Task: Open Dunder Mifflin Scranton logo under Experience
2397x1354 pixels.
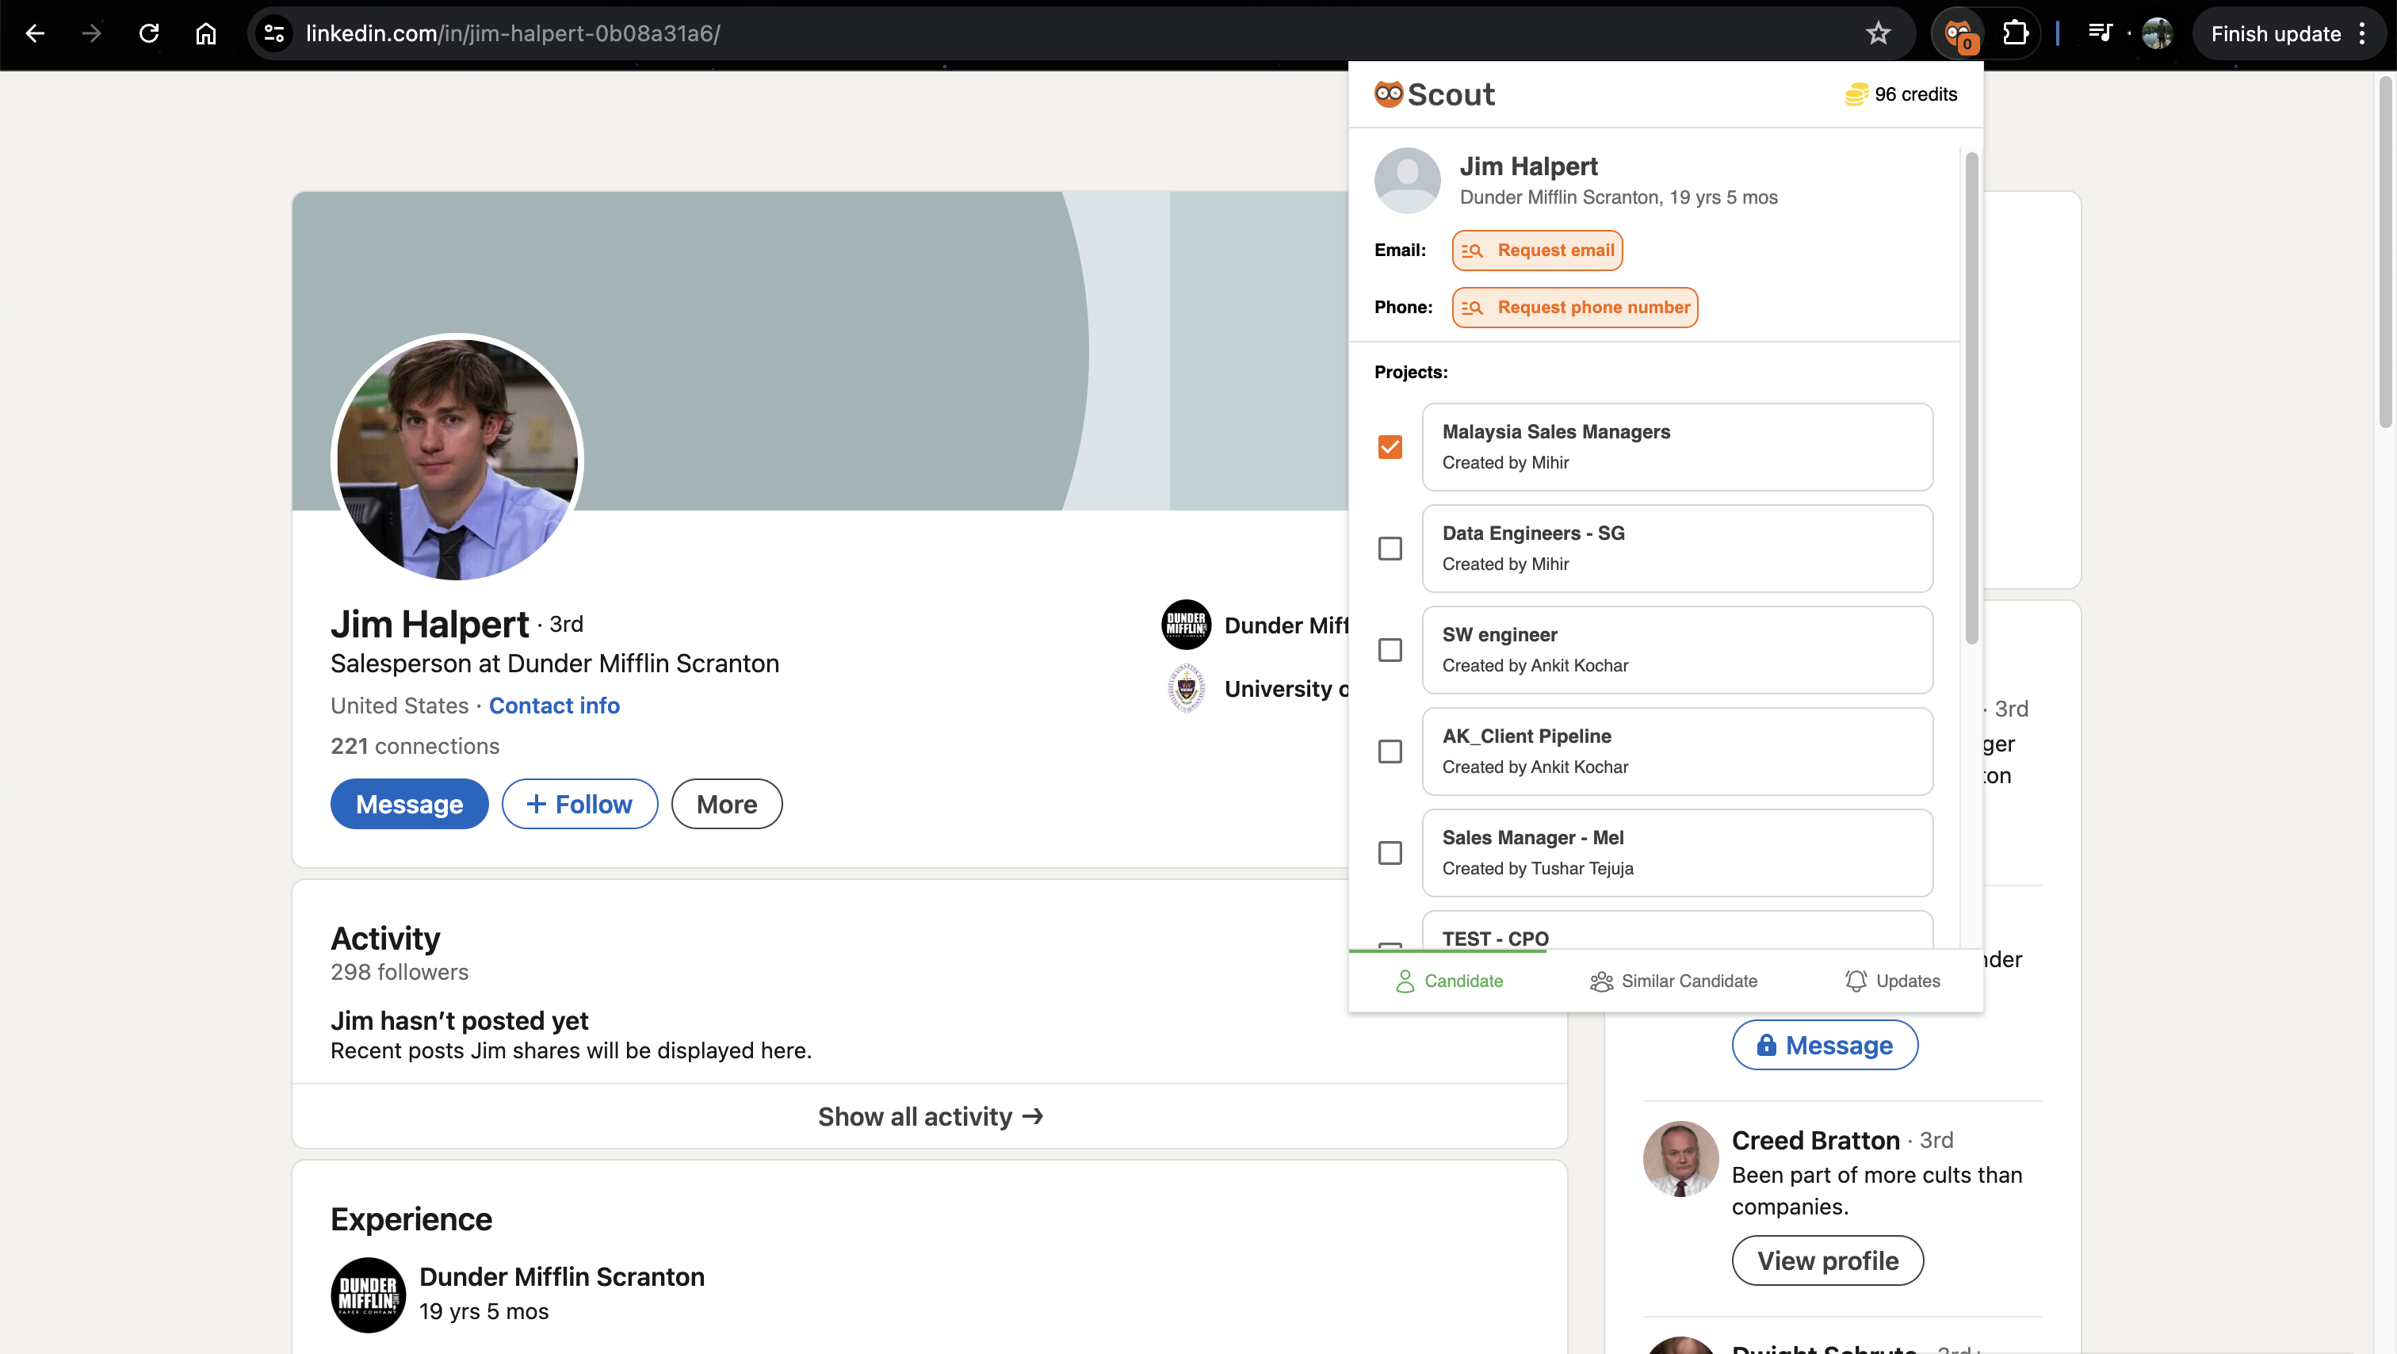Action: click(x=369, y=1295)
